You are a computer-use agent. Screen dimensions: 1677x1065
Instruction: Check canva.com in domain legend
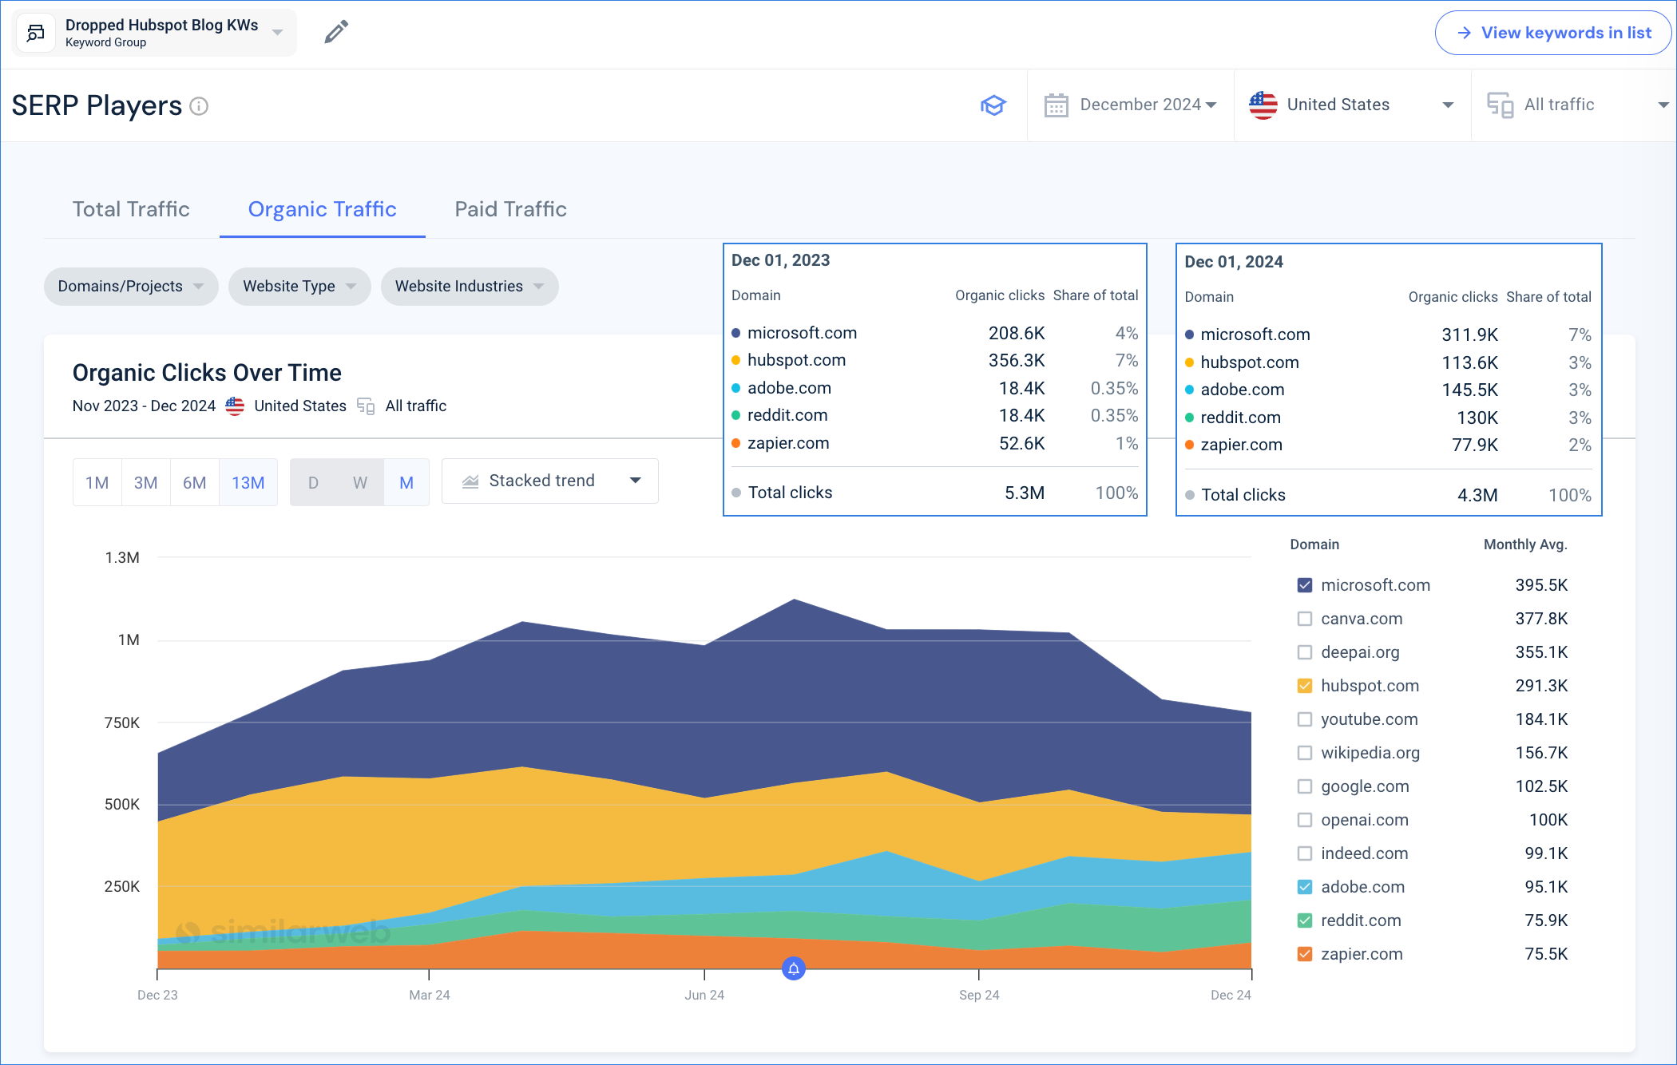coord(1305,619)
